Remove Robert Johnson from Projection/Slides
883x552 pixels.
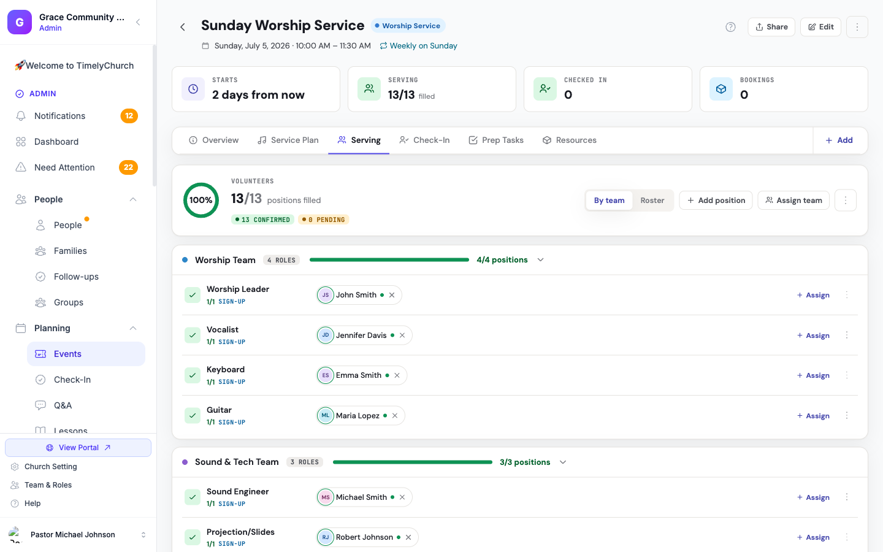tap(408, 537)
